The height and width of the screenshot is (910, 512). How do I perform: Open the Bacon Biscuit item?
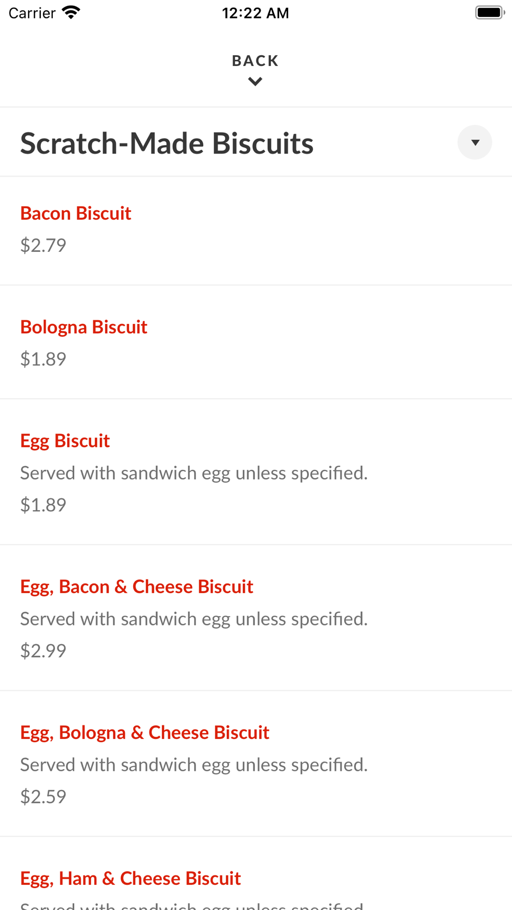[76, 213]
